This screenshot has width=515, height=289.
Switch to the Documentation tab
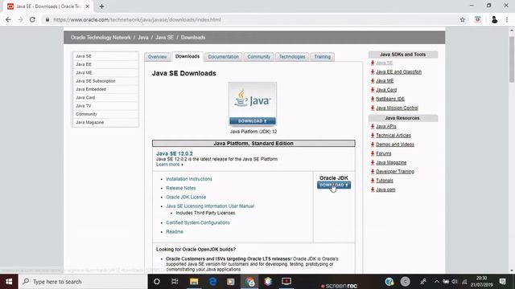point(224,57)
